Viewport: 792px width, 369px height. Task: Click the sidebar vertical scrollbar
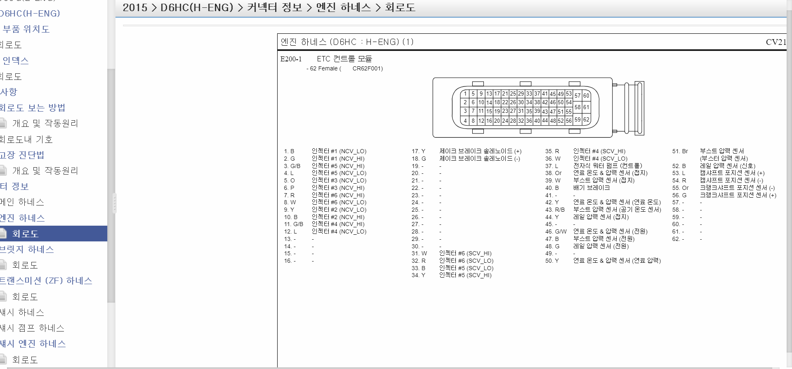point(111,185)
